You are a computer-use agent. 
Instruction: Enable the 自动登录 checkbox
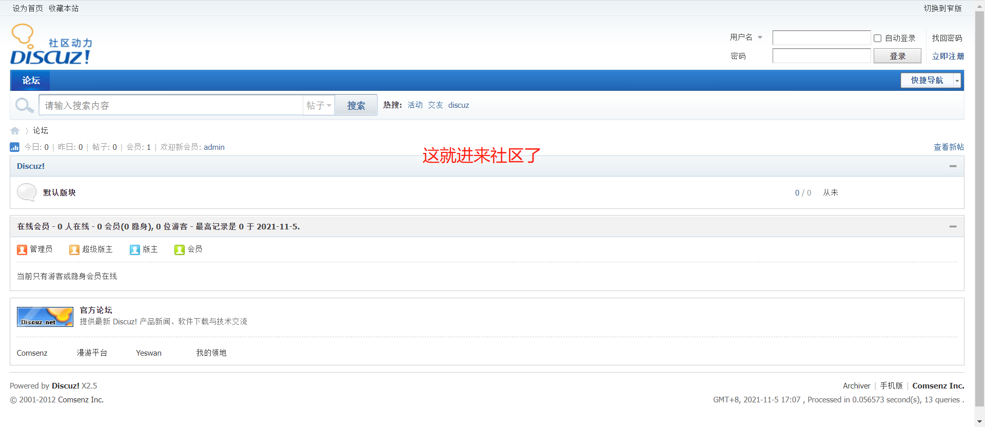(x=877, y=38)
